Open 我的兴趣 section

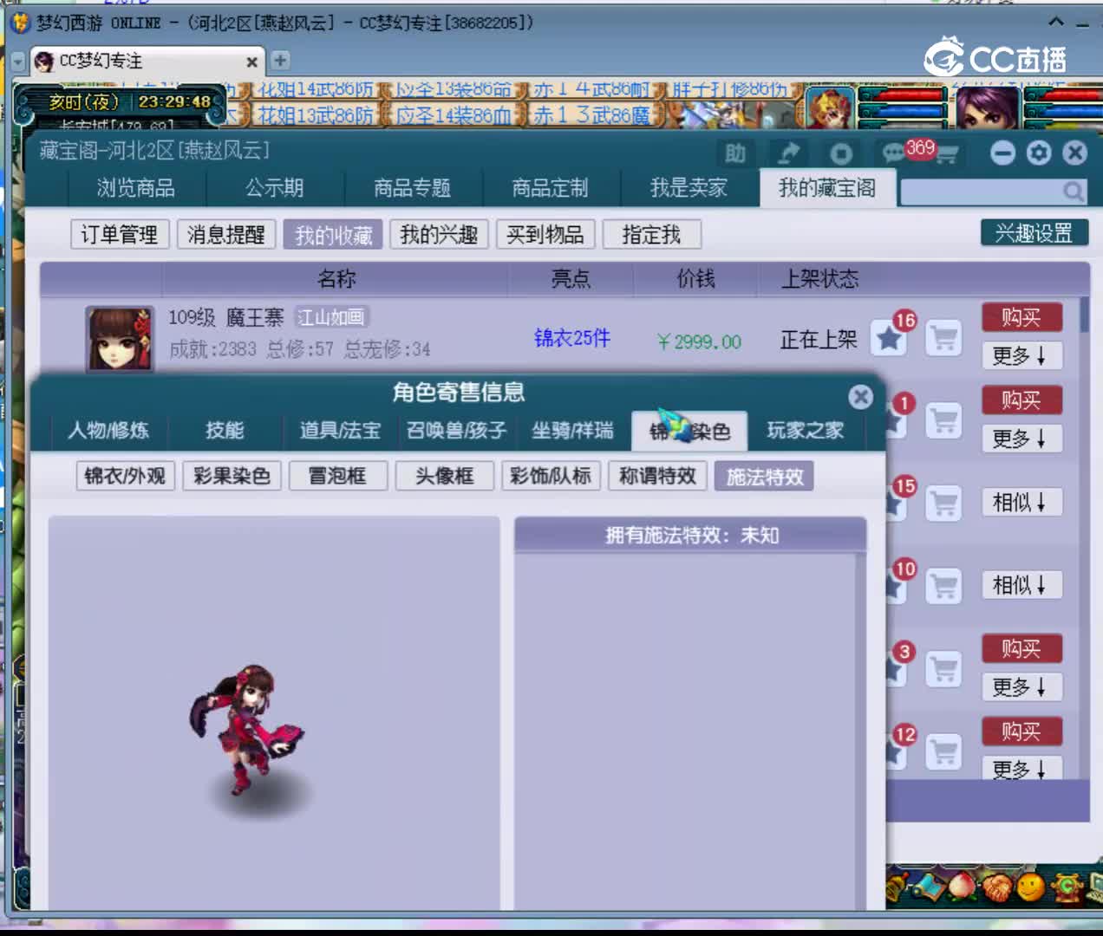(439, 235)
